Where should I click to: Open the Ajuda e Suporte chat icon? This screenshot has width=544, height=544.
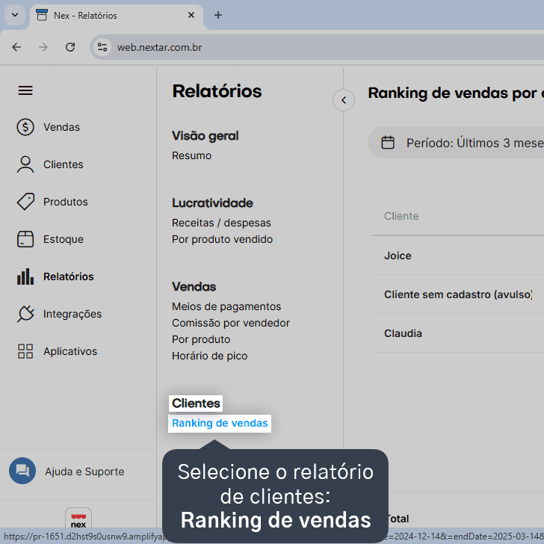pyautogui.click(x=22, y=471)
